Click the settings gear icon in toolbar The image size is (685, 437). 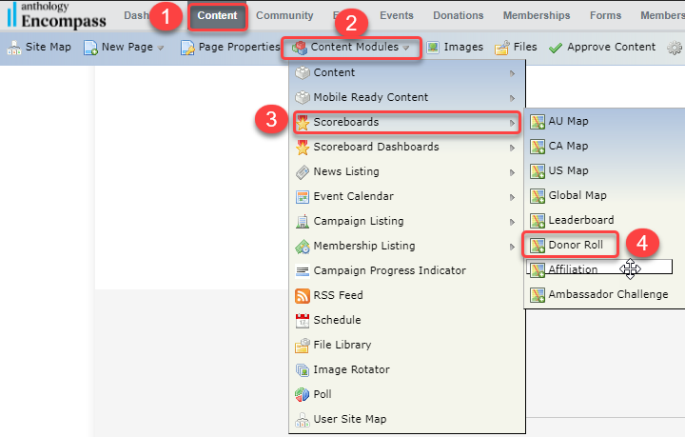pyautogui.click(x=675, y=48)
